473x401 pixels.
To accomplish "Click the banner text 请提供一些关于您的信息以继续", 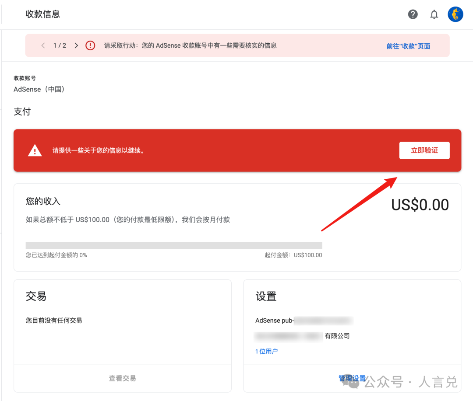I will pyautogui.click(x=99, y=150).
